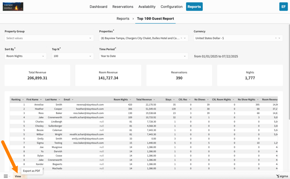The width and height of the screenshot is (290, 179).
Task: Select the Sigma first name cell
Action: pyautogui.click(x=40, y=143)
